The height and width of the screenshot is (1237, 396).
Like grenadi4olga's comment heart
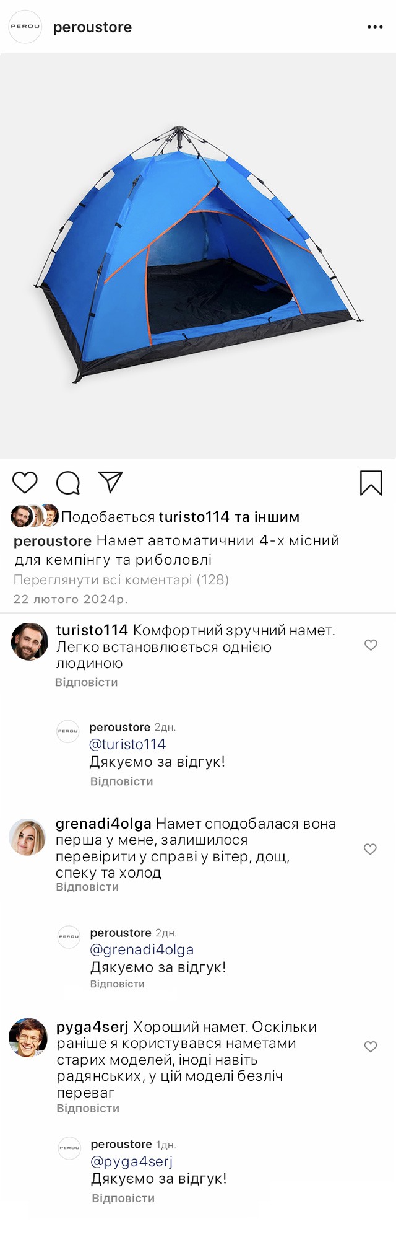[370, 849]
